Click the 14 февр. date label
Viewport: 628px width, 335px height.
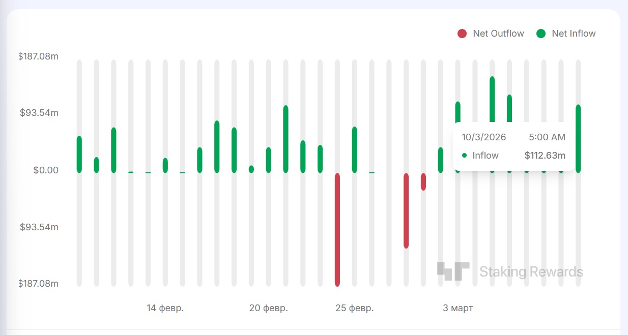[x=165, y=308]
